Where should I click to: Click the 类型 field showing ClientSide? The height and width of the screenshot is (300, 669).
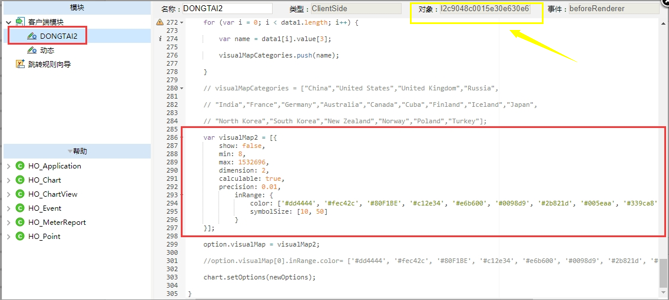point(356,8)
